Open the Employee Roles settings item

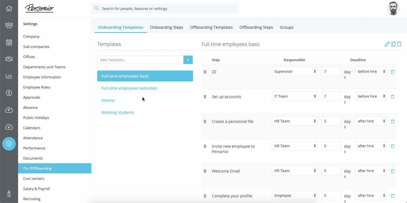coord(55,87)
